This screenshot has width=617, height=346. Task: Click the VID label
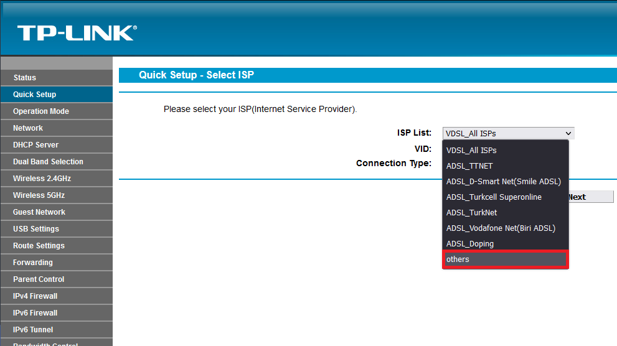[423, 149]
